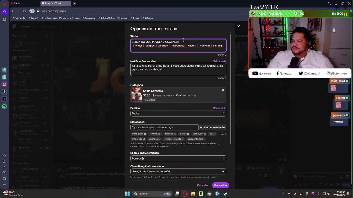The image size is (353, 198).
Task: Reload the Twitch page
Action: click(25, 11)
